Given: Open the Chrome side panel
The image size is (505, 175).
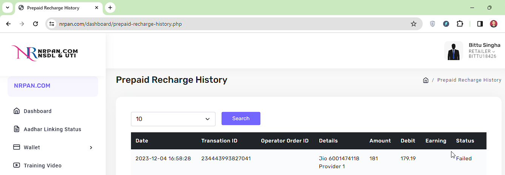Looking at the screenshot, I should [x=480, y=24].
